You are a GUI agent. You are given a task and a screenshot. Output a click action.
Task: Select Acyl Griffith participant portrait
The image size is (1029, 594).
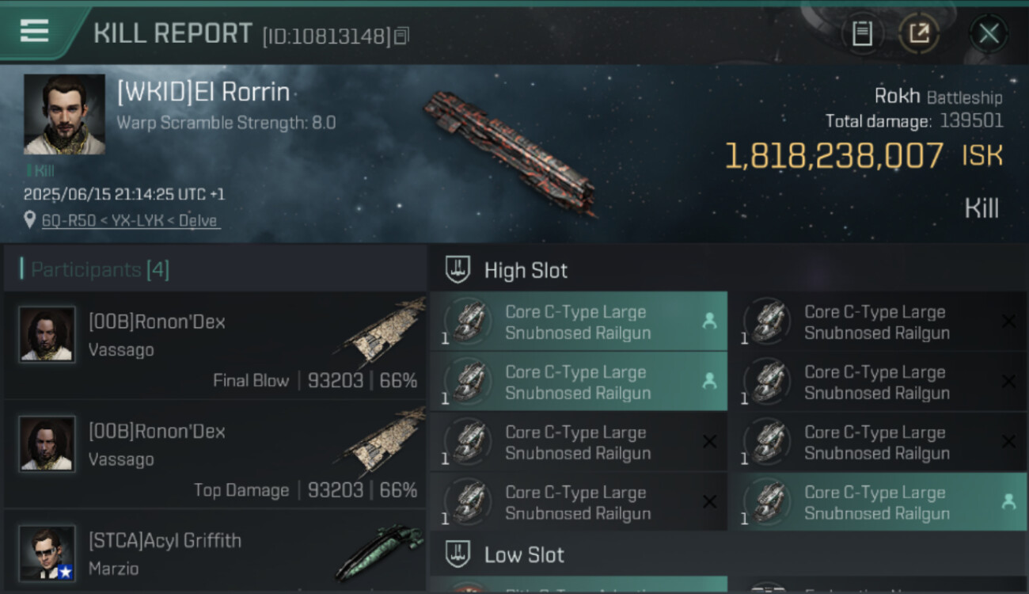(x=47, y=552)
